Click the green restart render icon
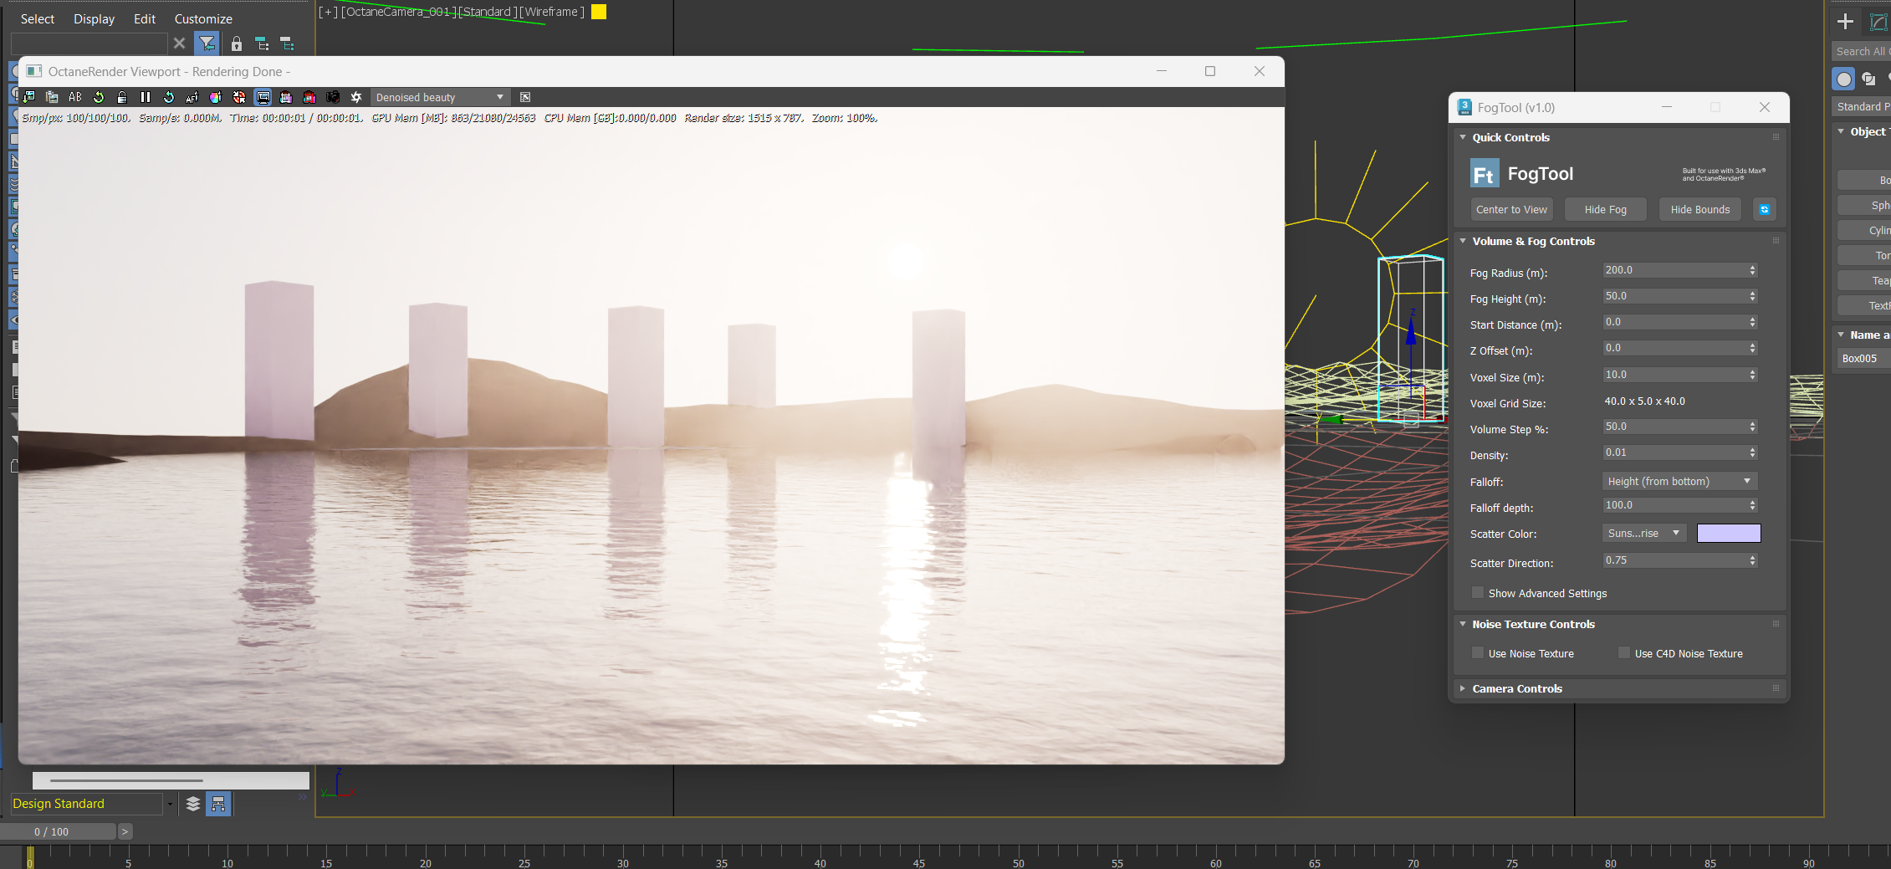 (x=99, y=97)
